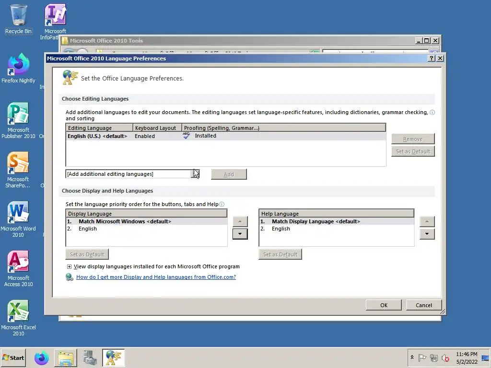Click Set as Default under Display Language
The image size is (491, 368).
[x=87, y=254]
